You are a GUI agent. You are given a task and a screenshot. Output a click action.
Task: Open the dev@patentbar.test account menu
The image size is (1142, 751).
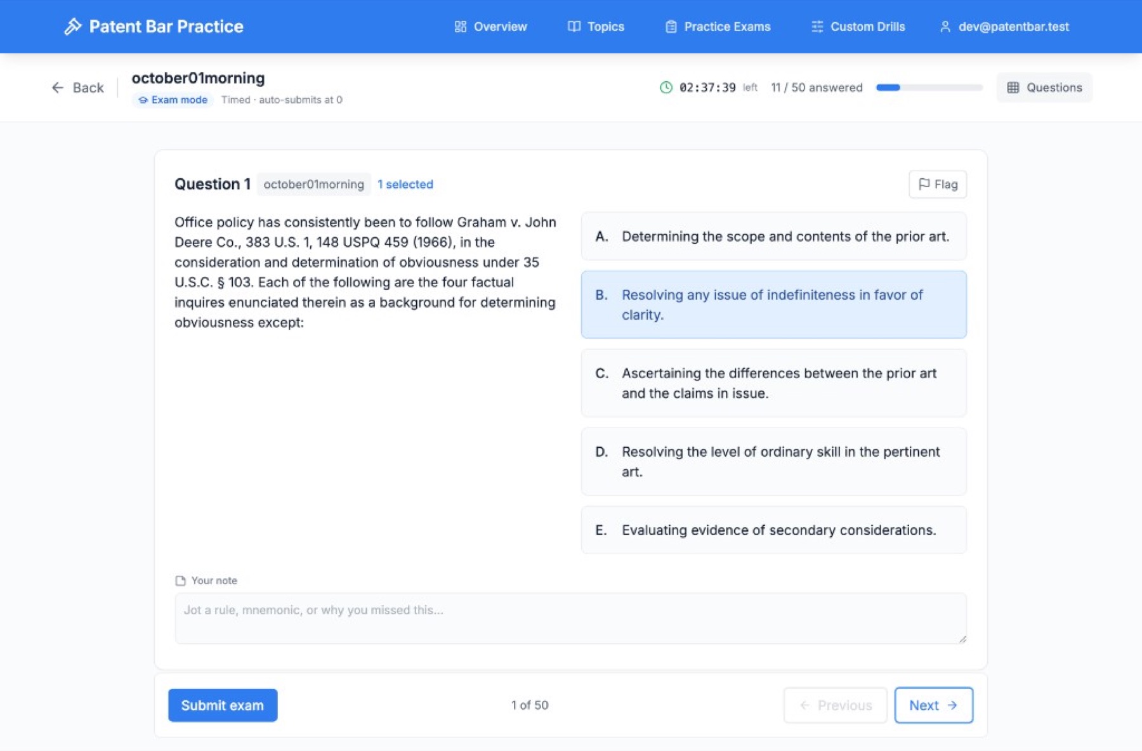tap(1005, 27)
